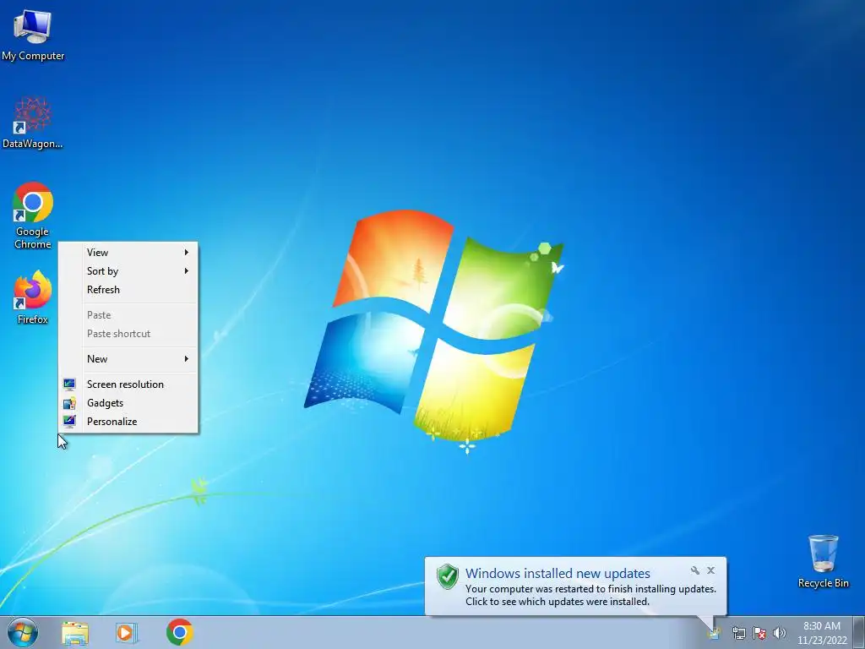
Task: Click 'Windows installed new updates' title
Action: coord(558,574)
